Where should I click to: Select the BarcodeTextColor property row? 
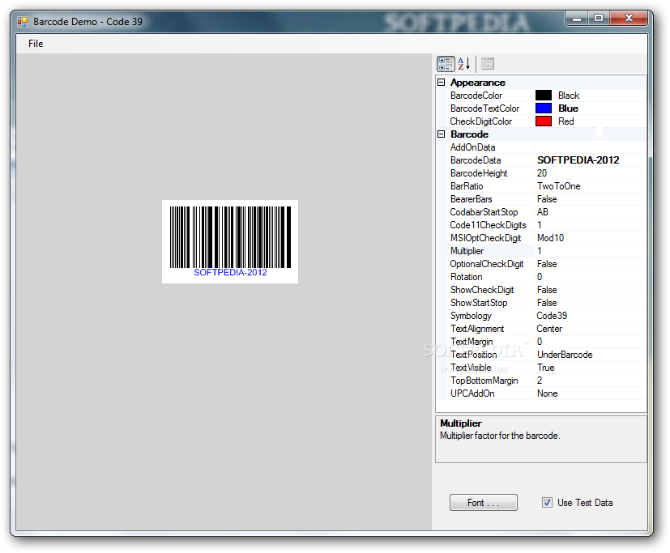[547, 108]
